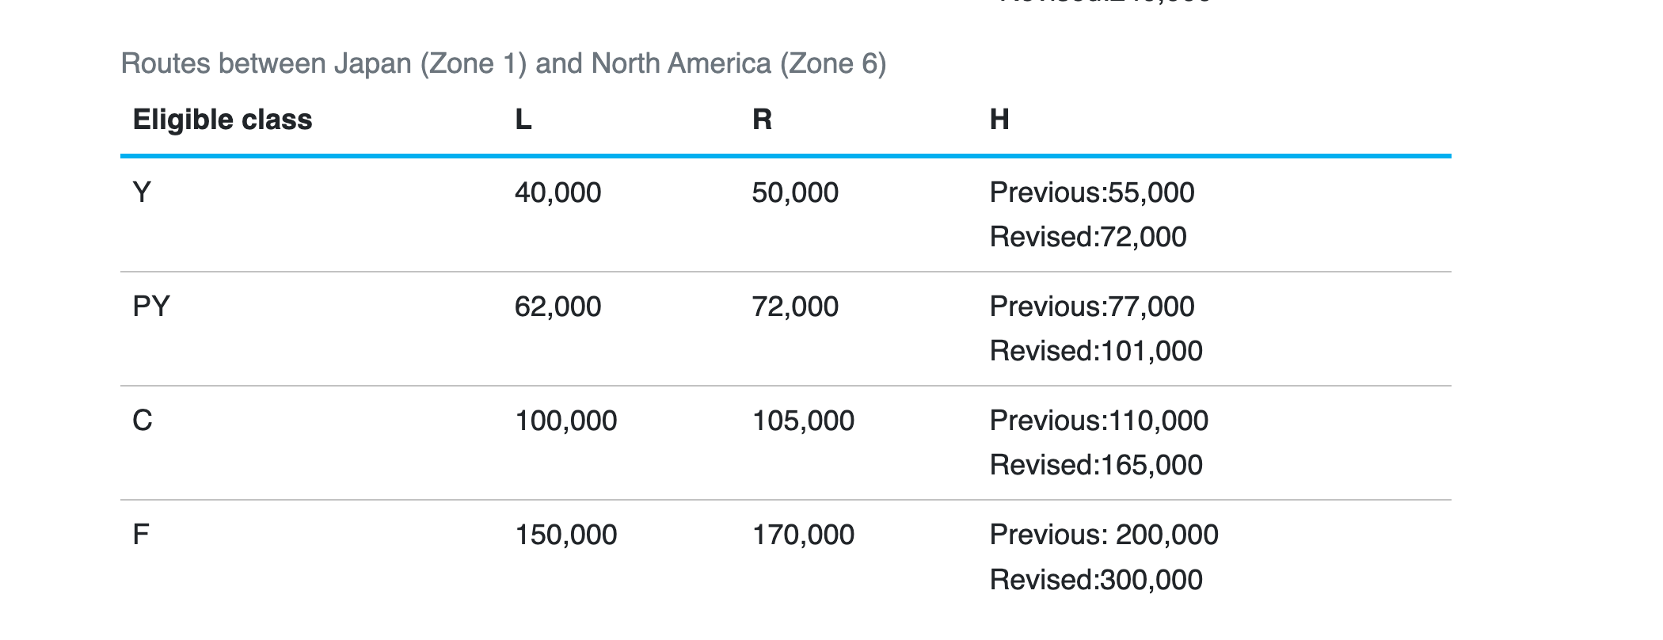Click the 170,000 value in F row

[x=803, y=535]
